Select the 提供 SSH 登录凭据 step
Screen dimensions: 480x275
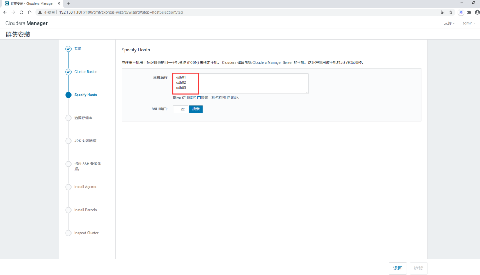88,166
